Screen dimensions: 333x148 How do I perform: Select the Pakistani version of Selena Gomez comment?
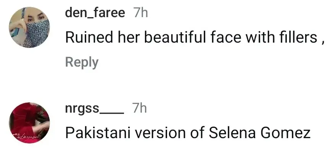[x=188, y=133]
